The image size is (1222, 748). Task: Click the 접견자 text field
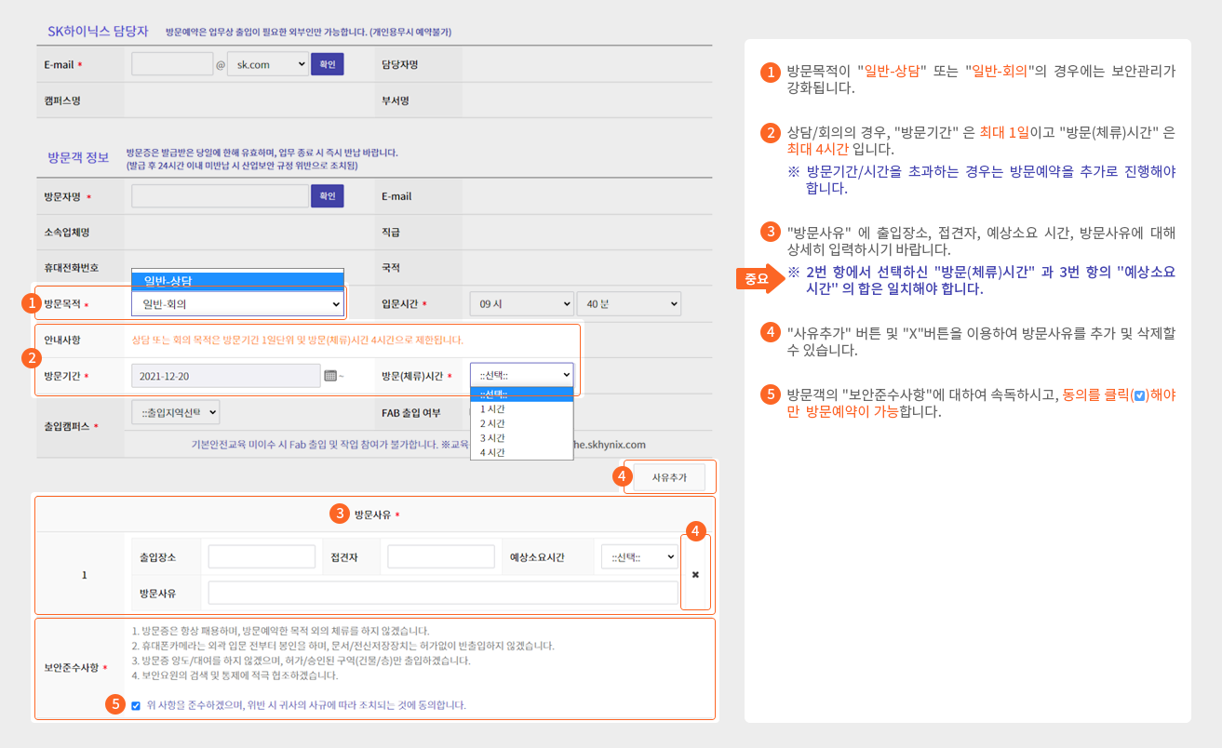point(440,557)
